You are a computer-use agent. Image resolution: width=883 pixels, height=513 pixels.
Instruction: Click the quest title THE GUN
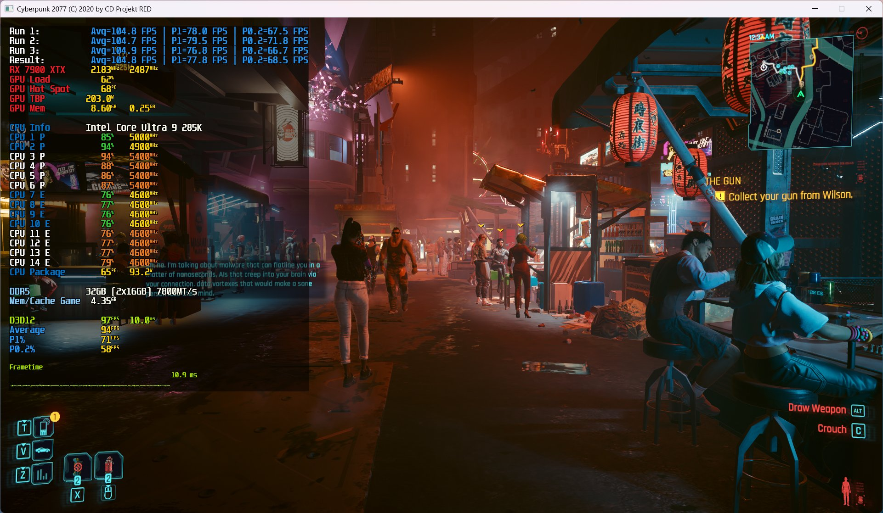pos(723,181)
